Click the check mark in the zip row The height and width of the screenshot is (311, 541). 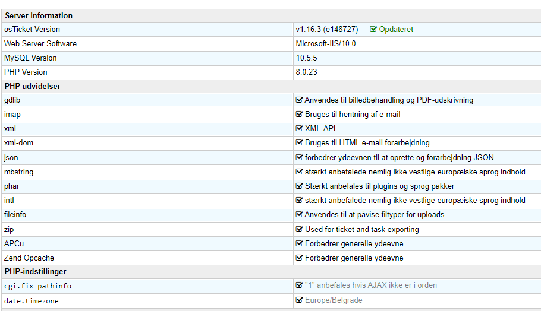[x=300, y=229]
